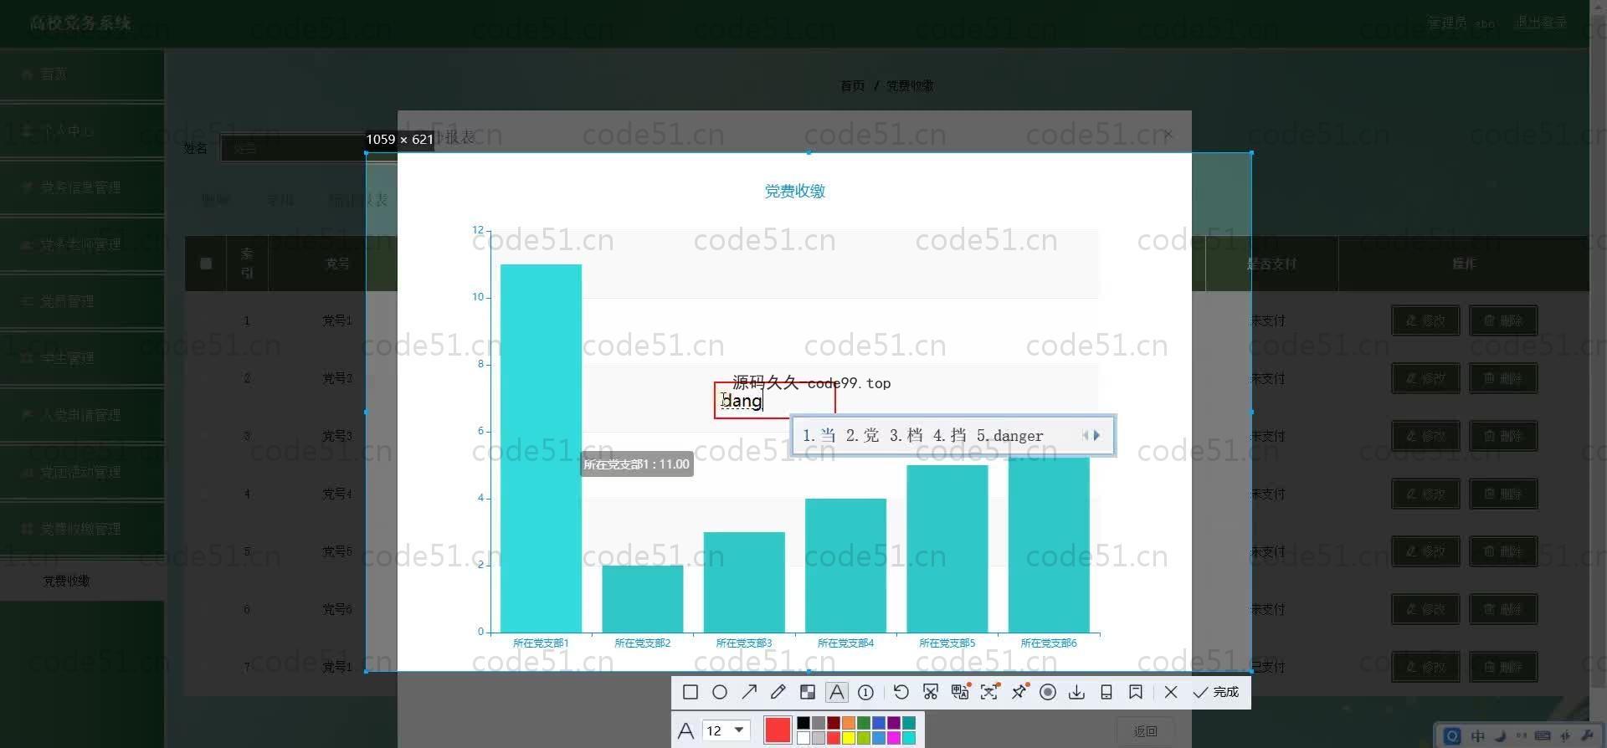Viewport: 1607px width, 748px height.
Task: Click 删除 button in row 6
Action: coord(1503,609)
